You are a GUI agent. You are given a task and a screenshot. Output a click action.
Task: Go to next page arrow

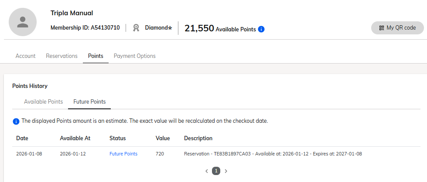click(226, 171)
